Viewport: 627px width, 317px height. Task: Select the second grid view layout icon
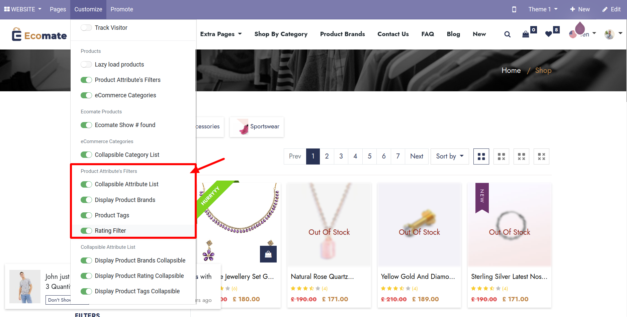coord(501,156)
